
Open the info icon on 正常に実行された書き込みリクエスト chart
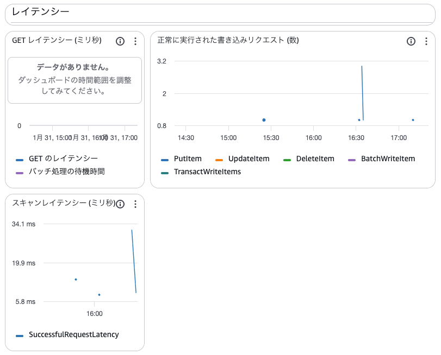click(x=412, y=41)
